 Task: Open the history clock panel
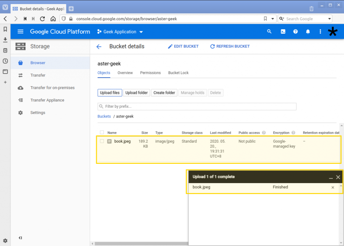click(5, 61)
